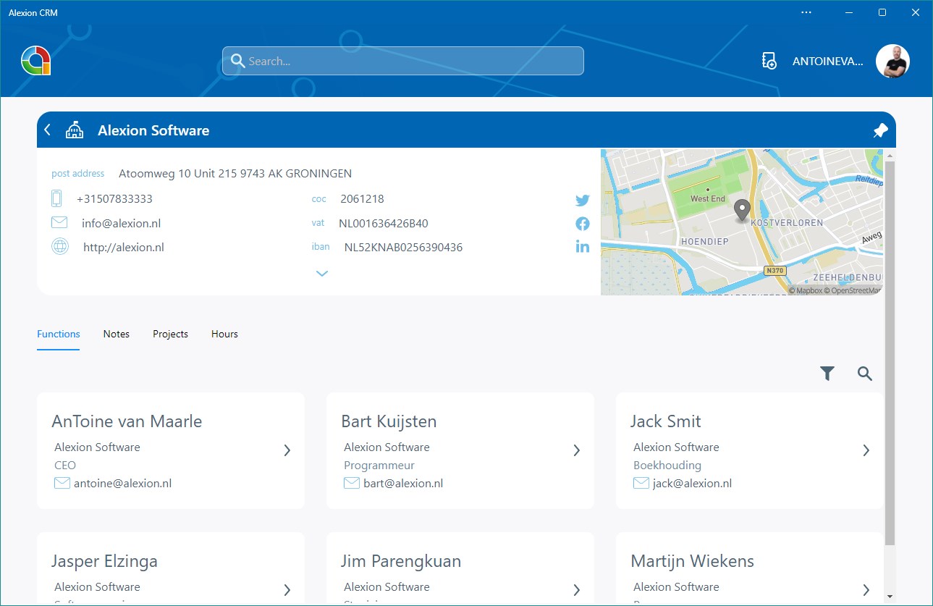Maximize the Alexion CRM window

point(882,12)
